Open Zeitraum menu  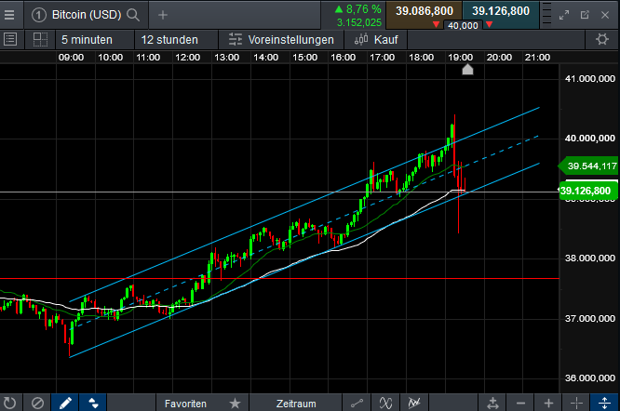point(296,404)
